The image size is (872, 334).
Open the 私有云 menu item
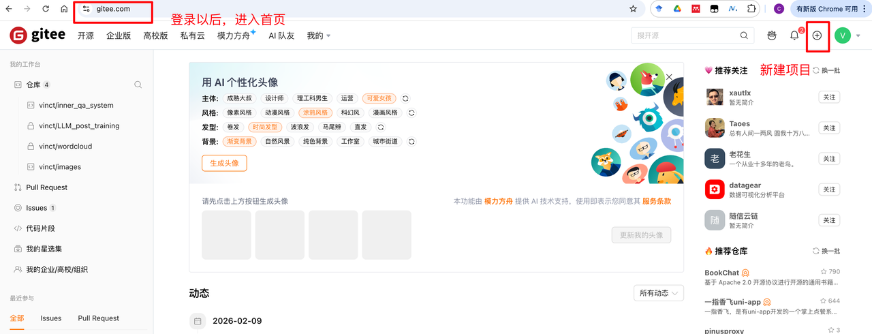[x=192, y=35]
